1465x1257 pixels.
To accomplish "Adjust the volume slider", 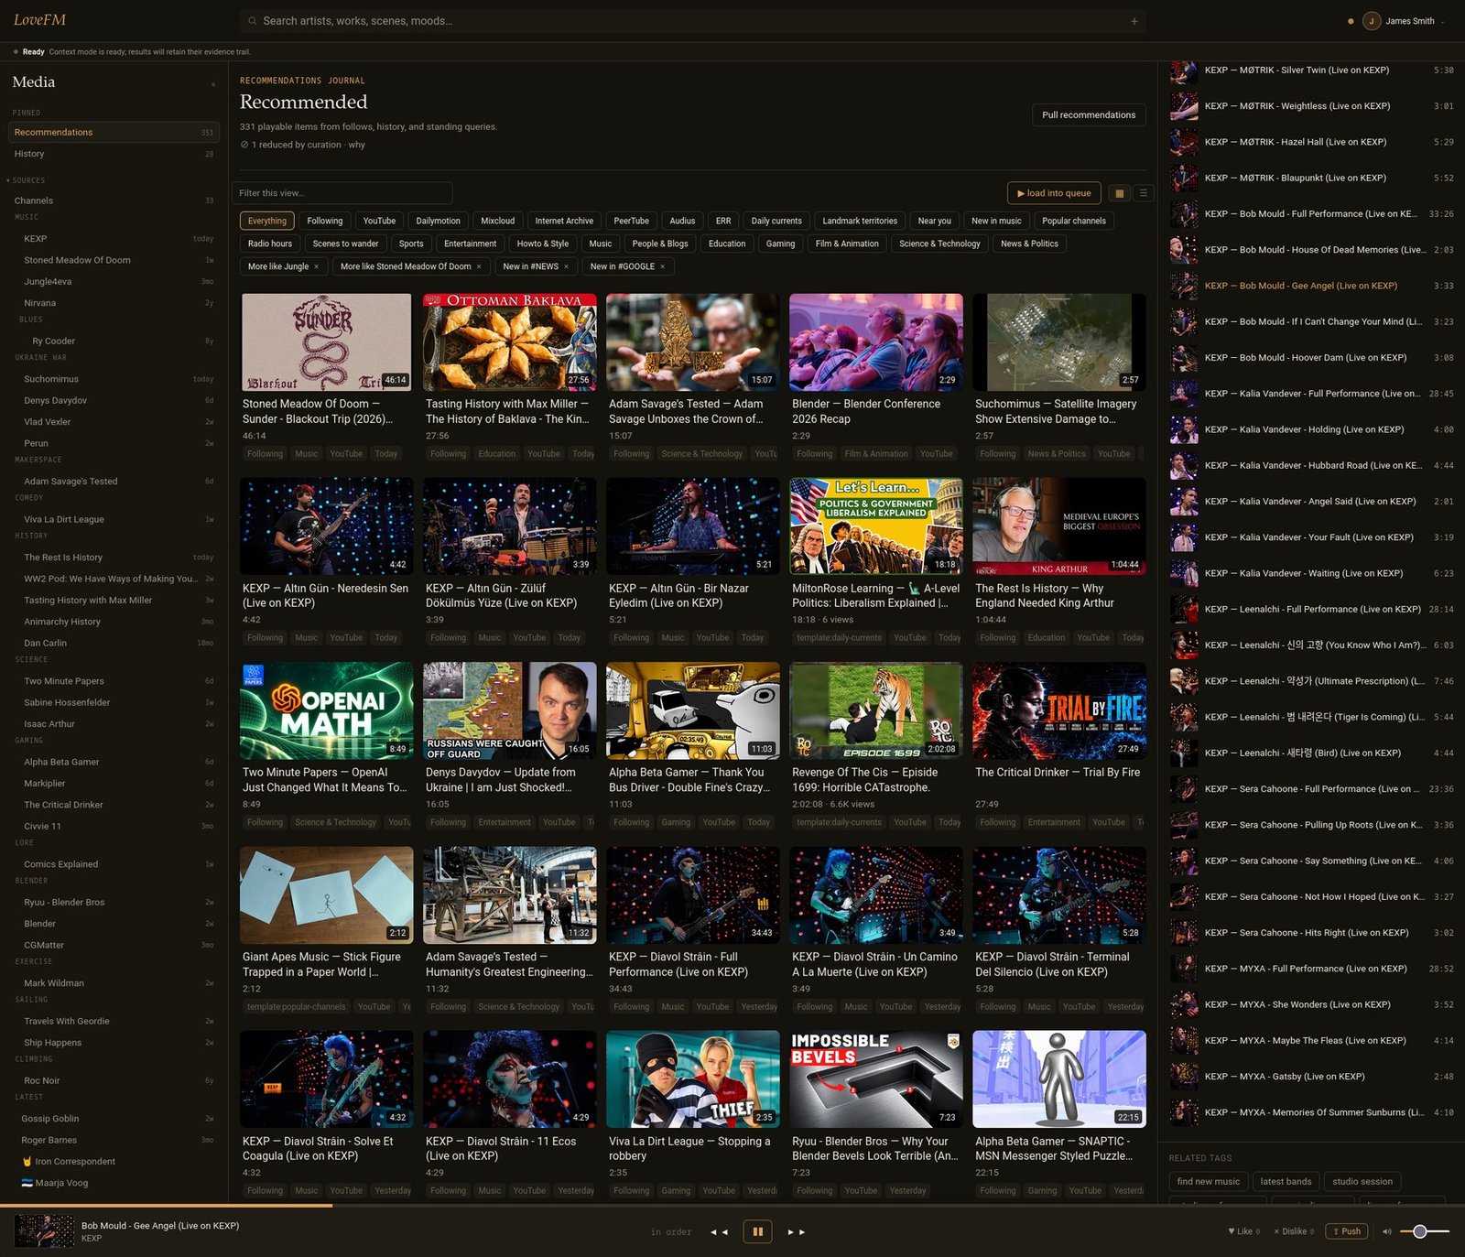I will coord(1425,1231).
